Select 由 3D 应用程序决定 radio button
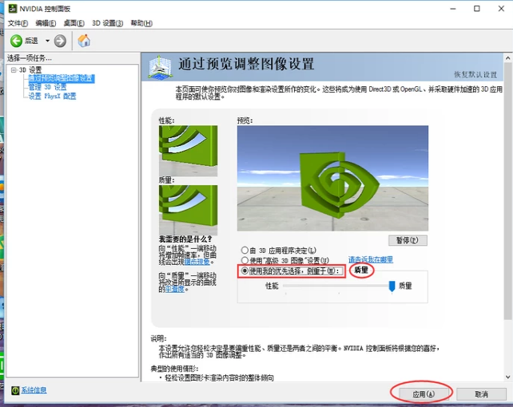Image resolution: width=513 pixels, height=407 pixels. pos(245,250)
